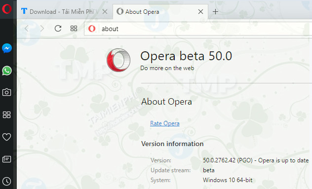
Task: Open Speed Dial start page button in toolbar
Action: [74, 29]
